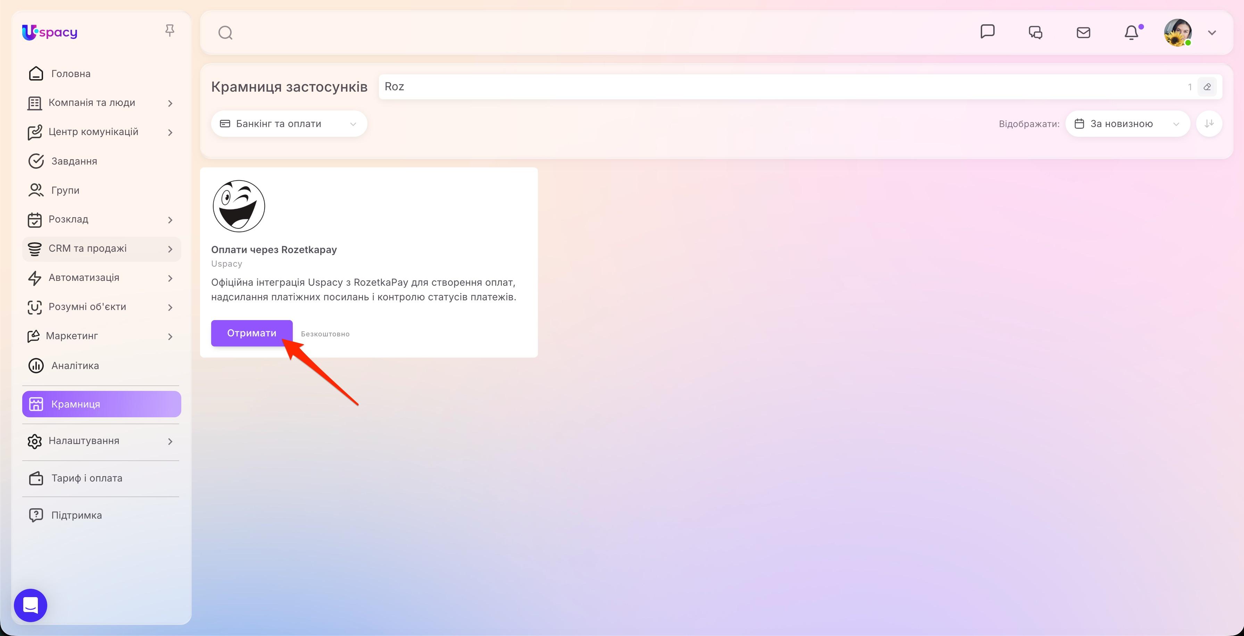This screenshot has height=636, width=1244.
Task: Open Тариф і оплата in sidebar
Action: click(x=101, y=478)
